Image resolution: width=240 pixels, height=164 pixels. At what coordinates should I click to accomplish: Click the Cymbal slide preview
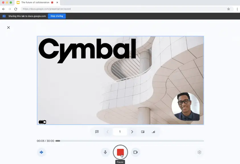(x=120, y=80)
